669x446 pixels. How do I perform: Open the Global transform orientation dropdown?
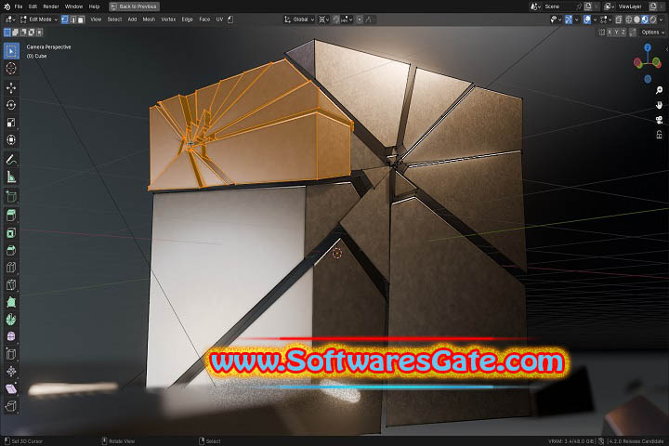coord(299,20)
